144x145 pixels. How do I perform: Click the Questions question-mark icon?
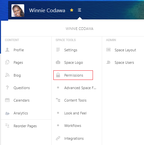7,87
